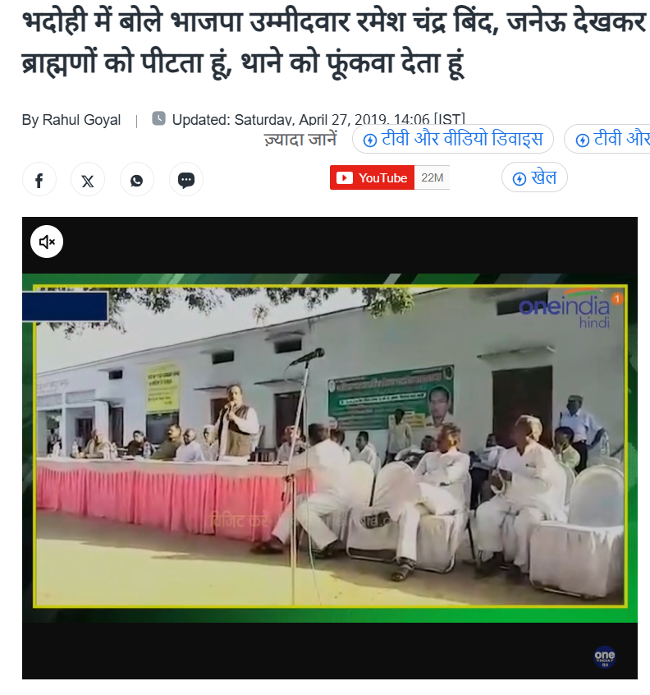This screenshot has width=650, height=695.
Task: Click the ज़्यादा जानें label
Action: [300, 139]
